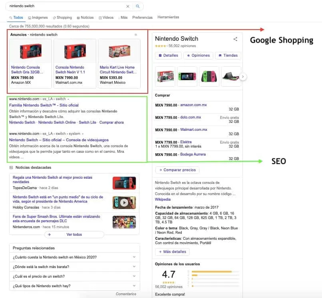Open Preferencias

click(x=142, y=18)
